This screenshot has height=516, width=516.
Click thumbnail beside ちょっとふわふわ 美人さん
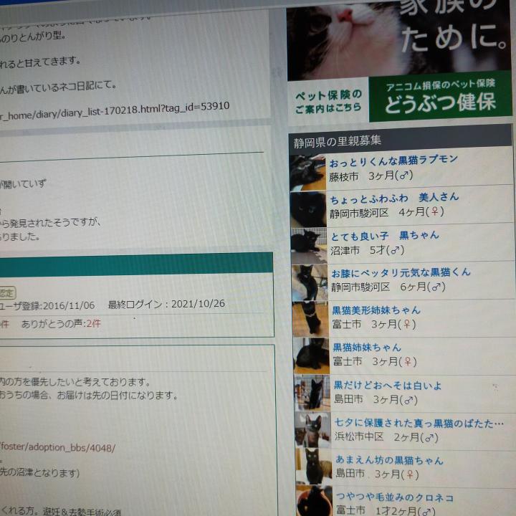point(308,209)
